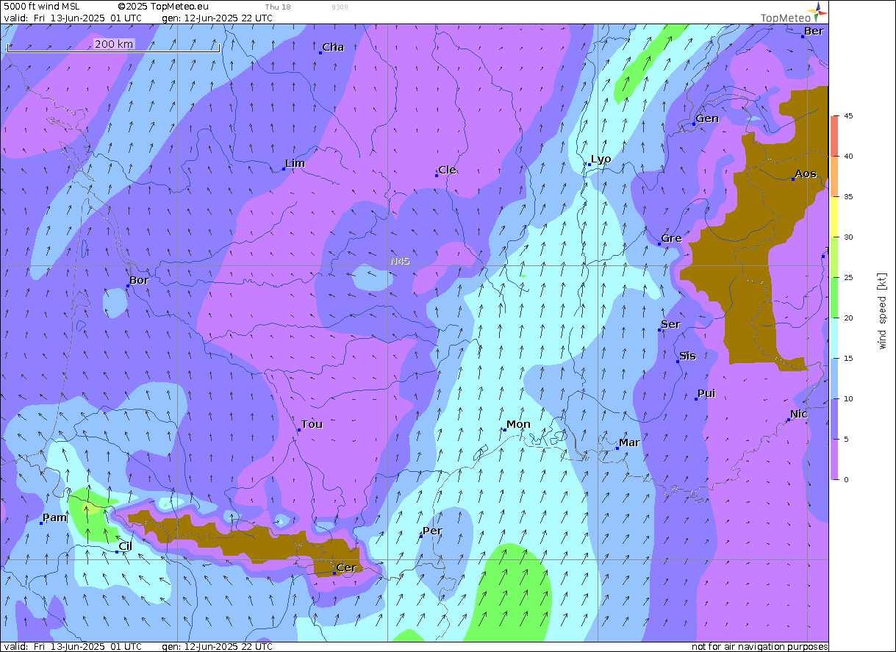Click the legend value '45'
Image resolution: width=896 pixels, height=652 pixels.
[848, 116]
